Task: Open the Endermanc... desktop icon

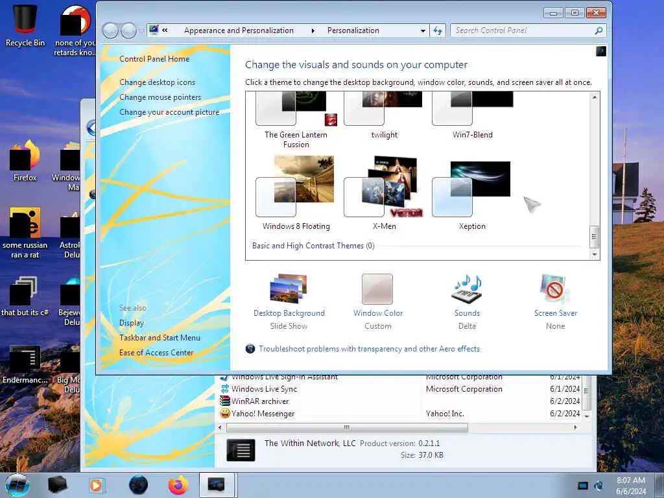Action: pyautogui.click(x=25, y=364)
